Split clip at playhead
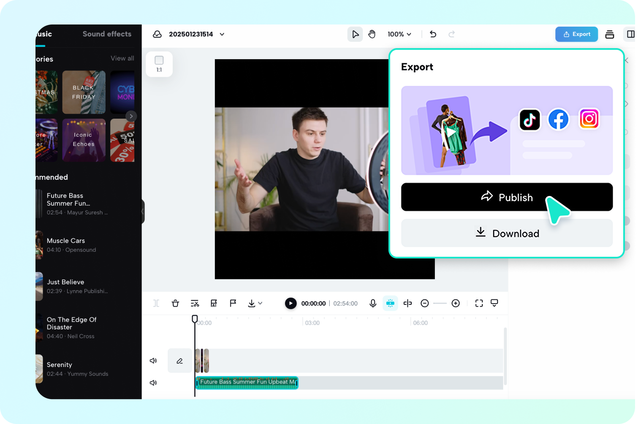The width and height of the screenshot is (638, 424). [156, 303]
